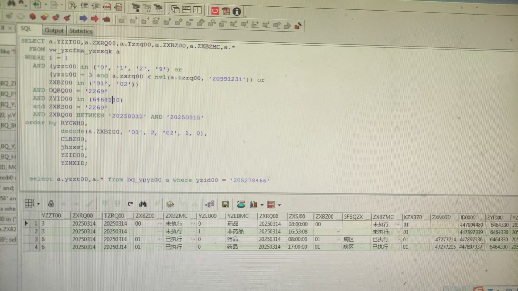Click the floppy disk save results icon
Viewport: 518px width, 291px height.
[225, 205]
